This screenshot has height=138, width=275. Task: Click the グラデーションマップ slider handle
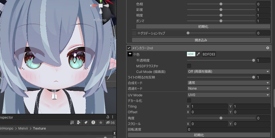pyautogui.click(x=188, y=33)
